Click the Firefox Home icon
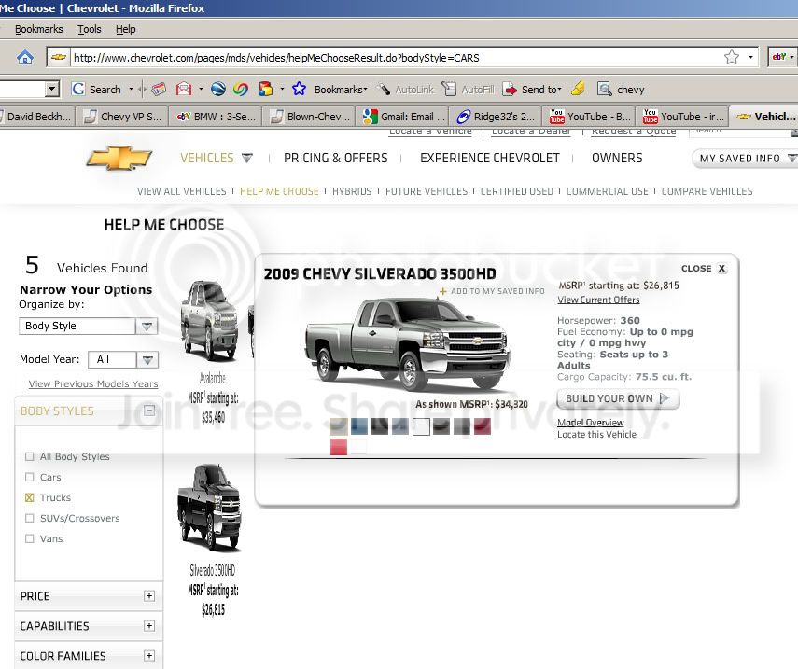Screen dimensions: 798x669 25,58
